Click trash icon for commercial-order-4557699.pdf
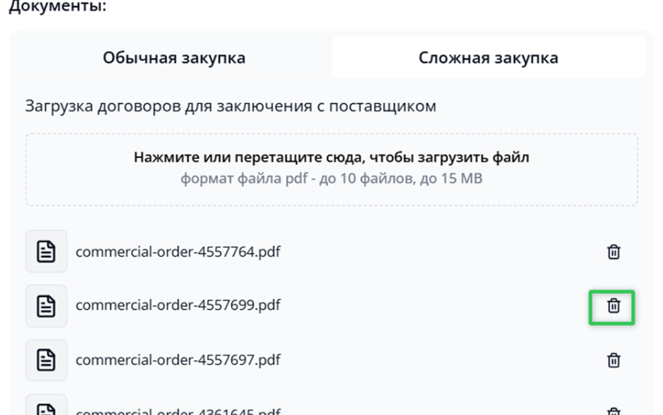 point(614,306)
